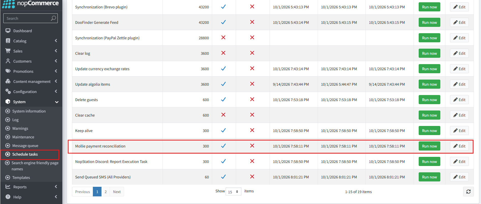Edit the Clear cache task

pyautogui.click(x=459, y=115)
